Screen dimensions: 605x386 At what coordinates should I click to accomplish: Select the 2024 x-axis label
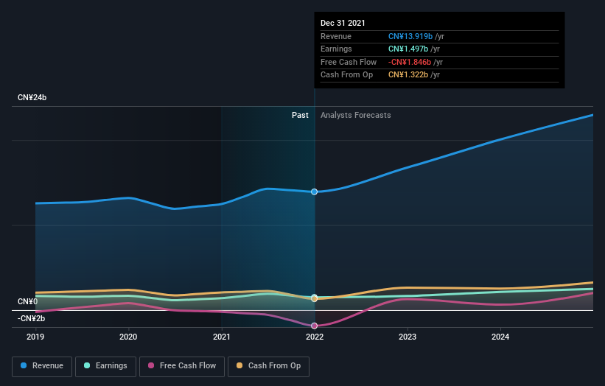pos(500,337)
